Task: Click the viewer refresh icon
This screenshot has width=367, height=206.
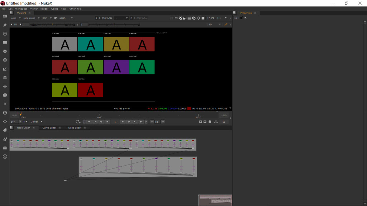Action: tap(194, 18)
